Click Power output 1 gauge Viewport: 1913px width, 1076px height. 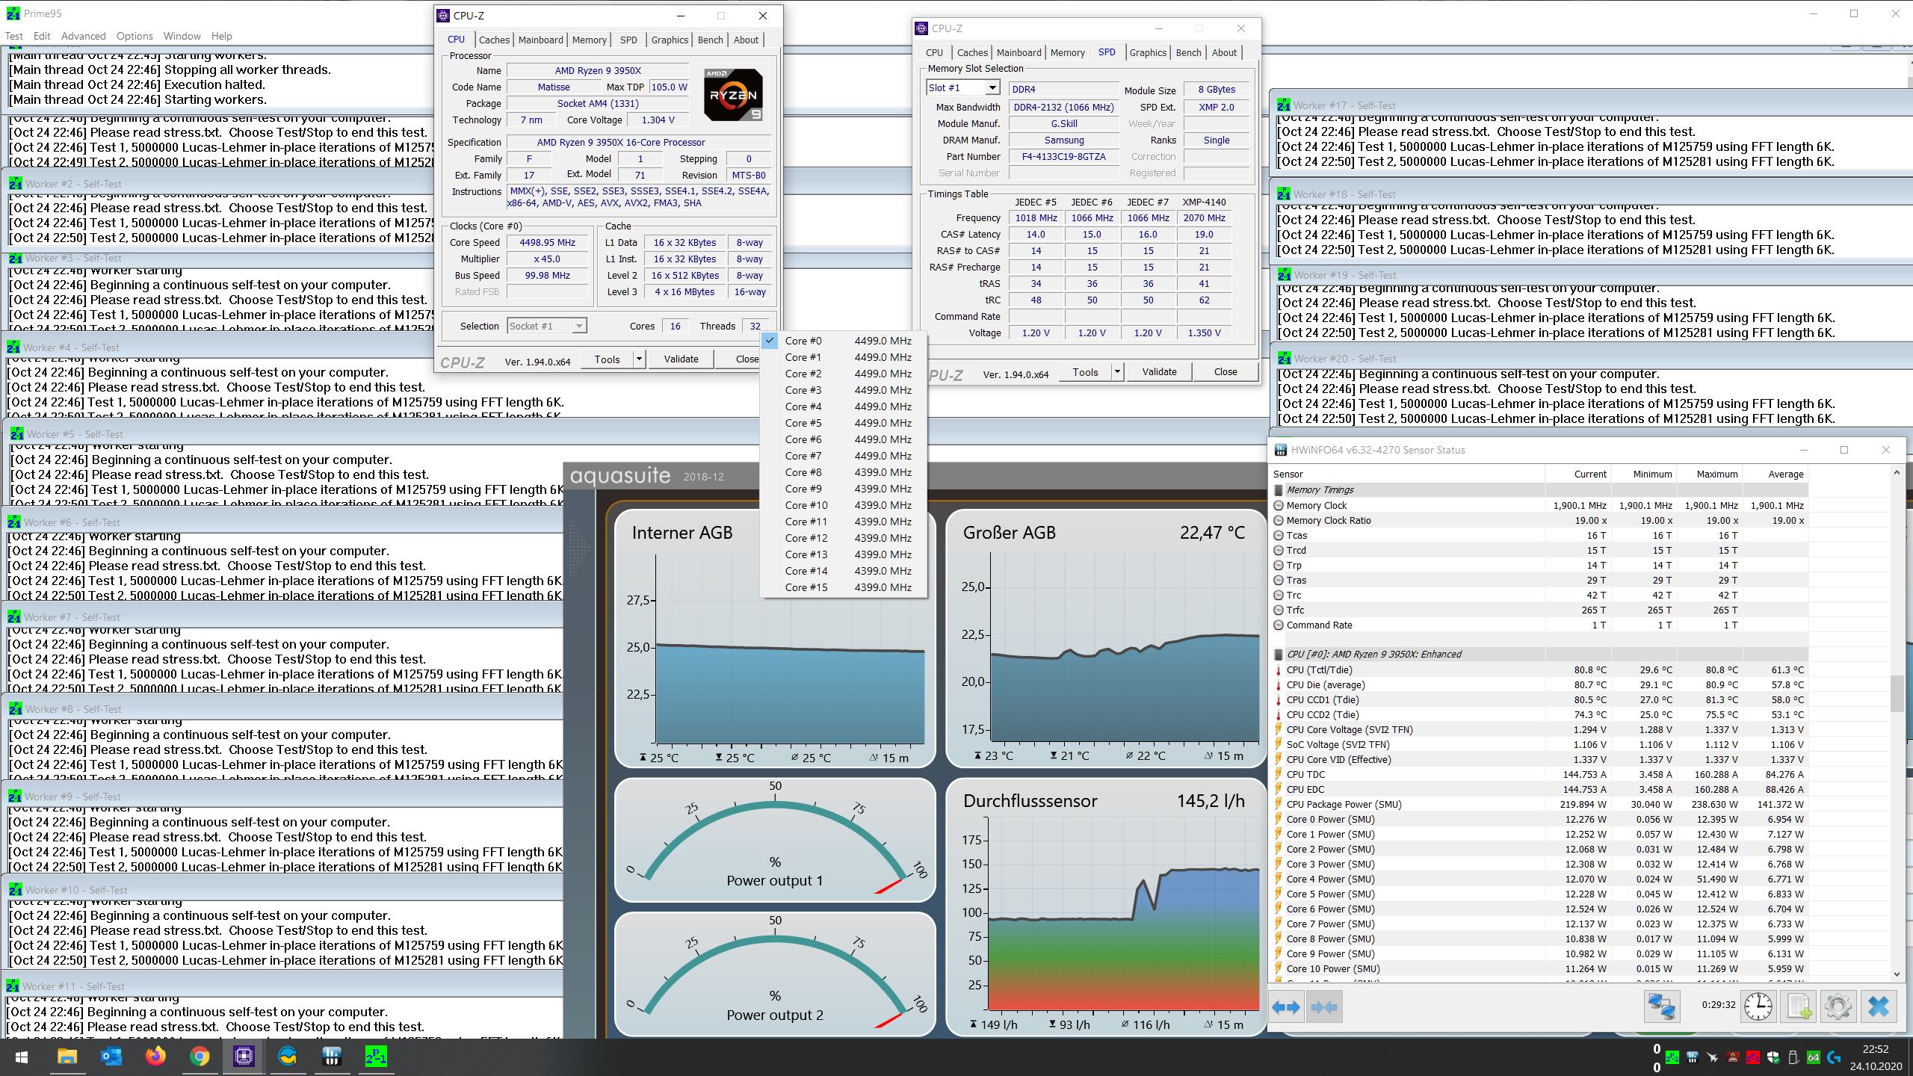click(x=775, y=840)
